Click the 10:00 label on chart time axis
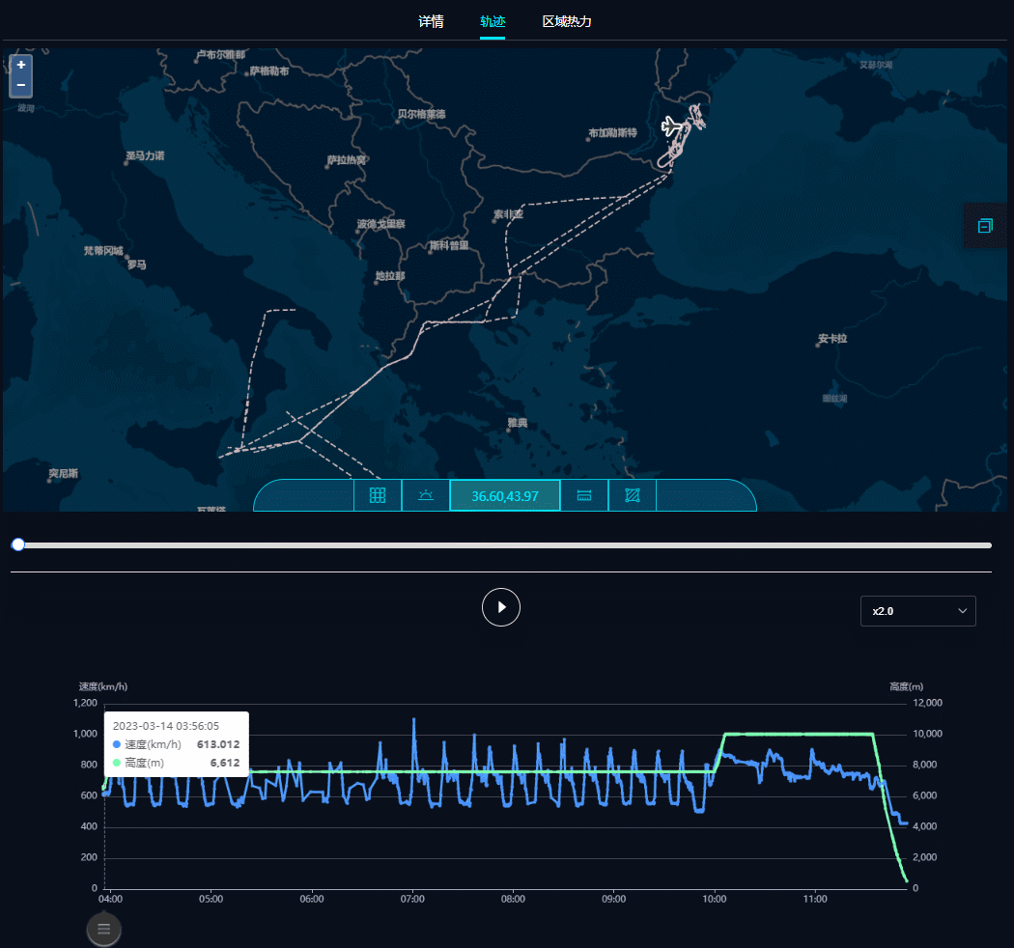 pyautogui.click(x=715, y=899)
